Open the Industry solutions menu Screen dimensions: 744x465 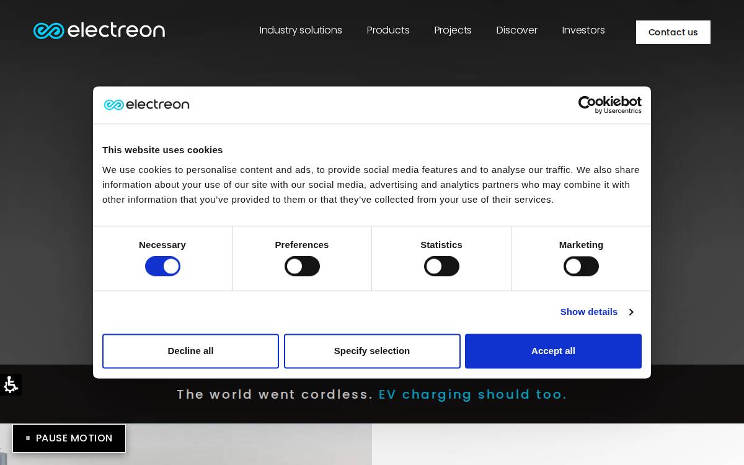coord(301,30)
